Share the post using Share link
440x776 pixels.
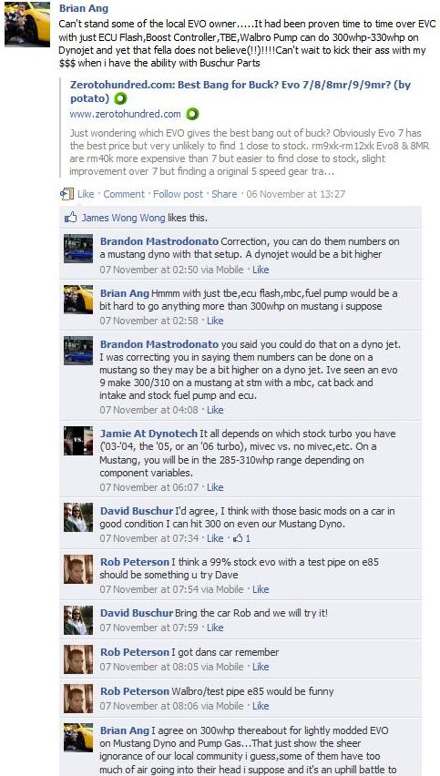pyautogui.click(x=224, y=194)
